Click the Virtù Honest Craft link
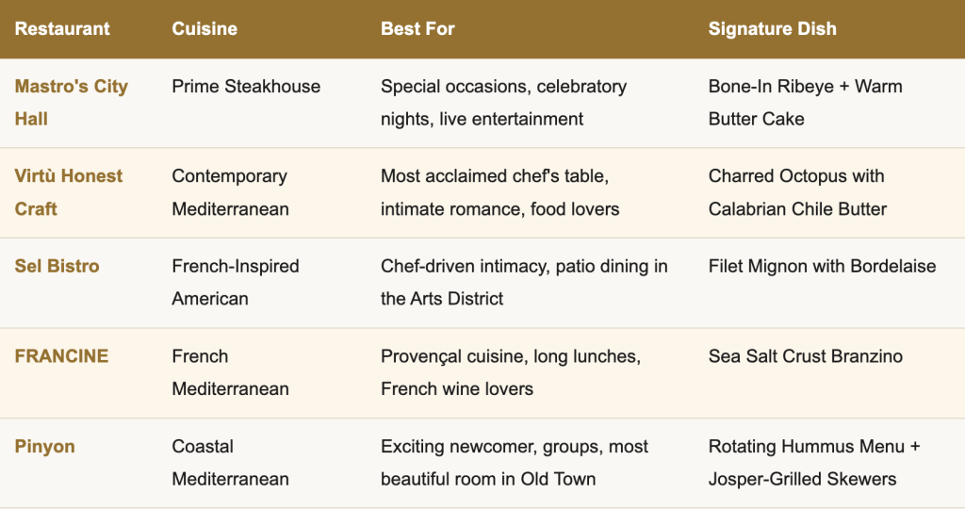Screen dimensions: 965x509 [x=69, y=176]
